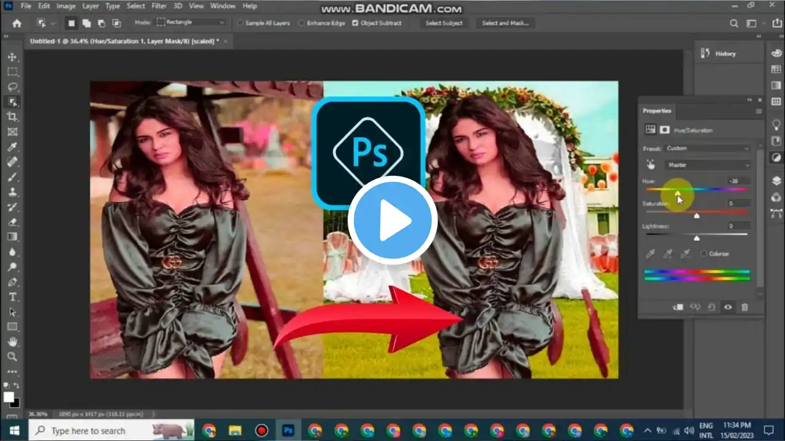Select the Brush tool
Screen dimensions: 785x441
[12, 177]
